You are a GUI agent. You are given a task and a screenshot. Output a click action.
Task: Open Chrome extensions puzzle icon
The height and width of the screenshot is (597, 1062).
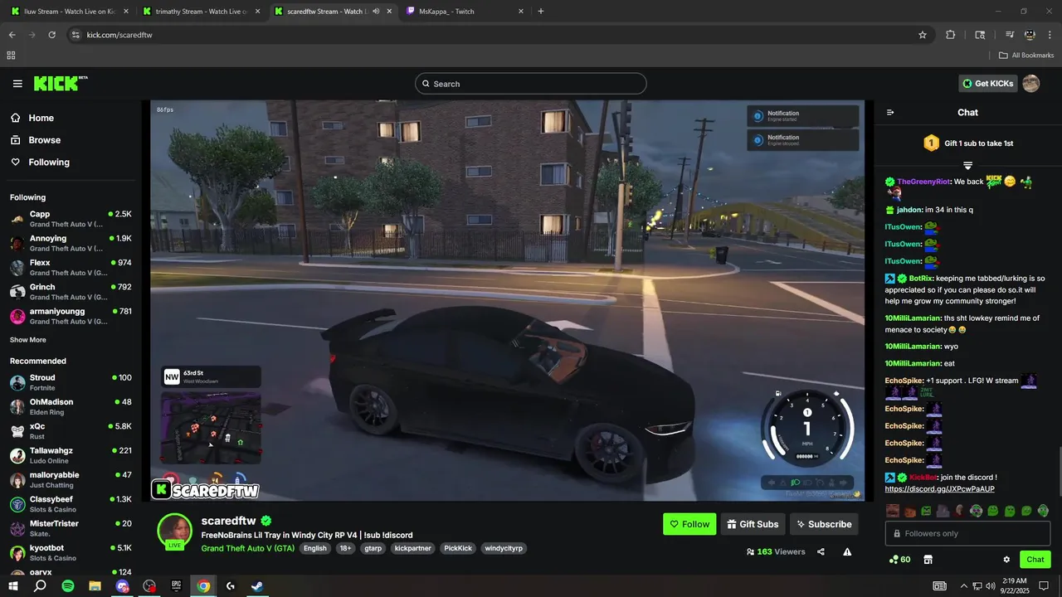[951, 35]
